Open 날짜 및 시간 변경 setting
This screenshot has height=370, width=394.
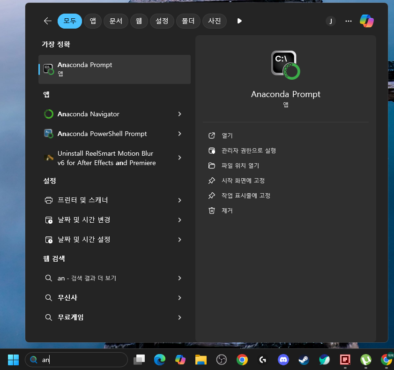pos(109,220)
